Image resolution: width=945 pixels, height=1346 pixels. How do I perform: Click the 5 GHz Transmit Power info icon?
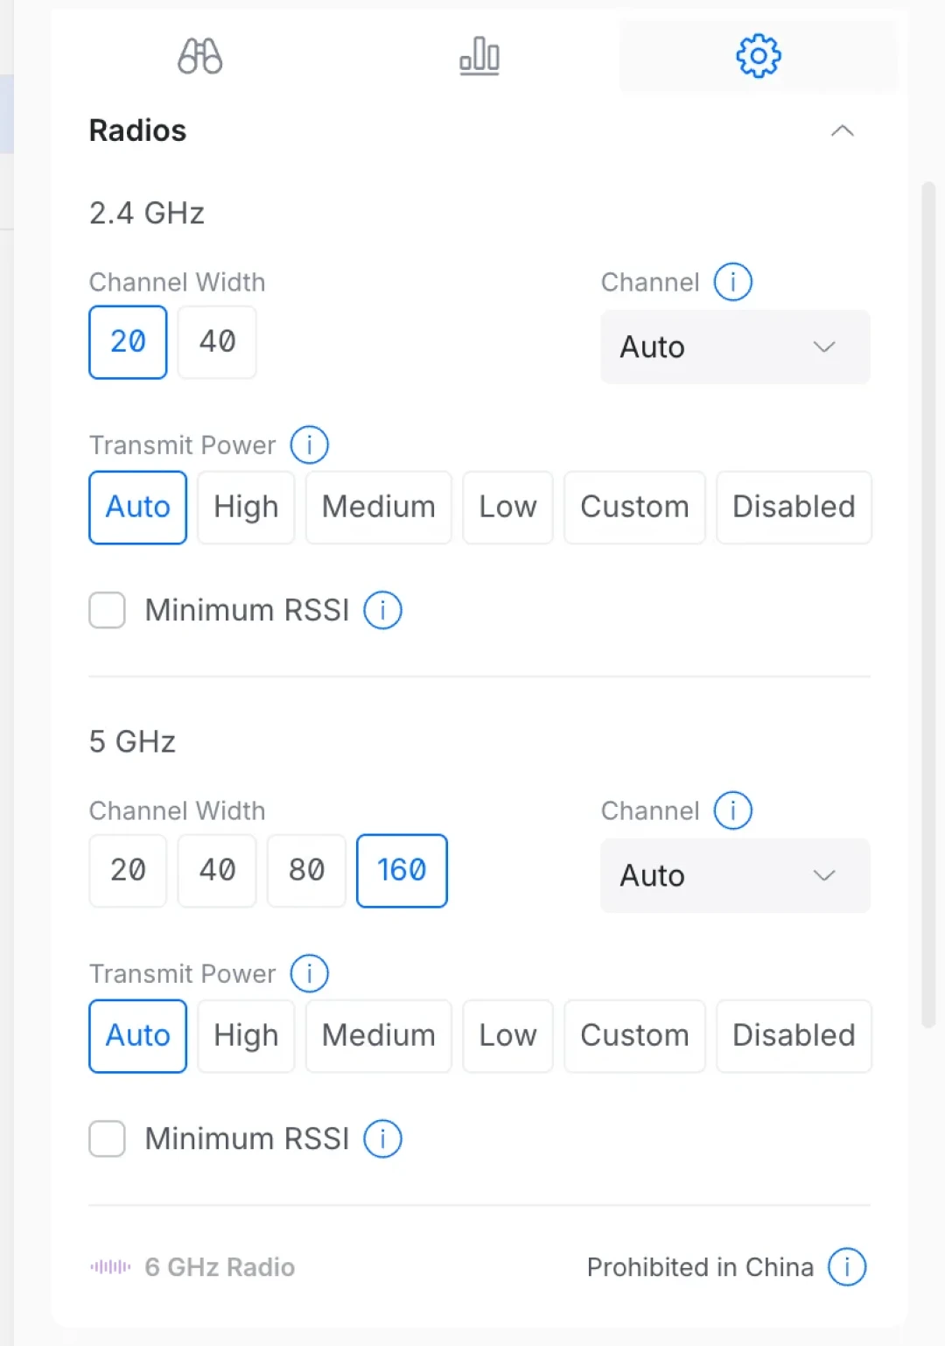click(x=310, y=973)
